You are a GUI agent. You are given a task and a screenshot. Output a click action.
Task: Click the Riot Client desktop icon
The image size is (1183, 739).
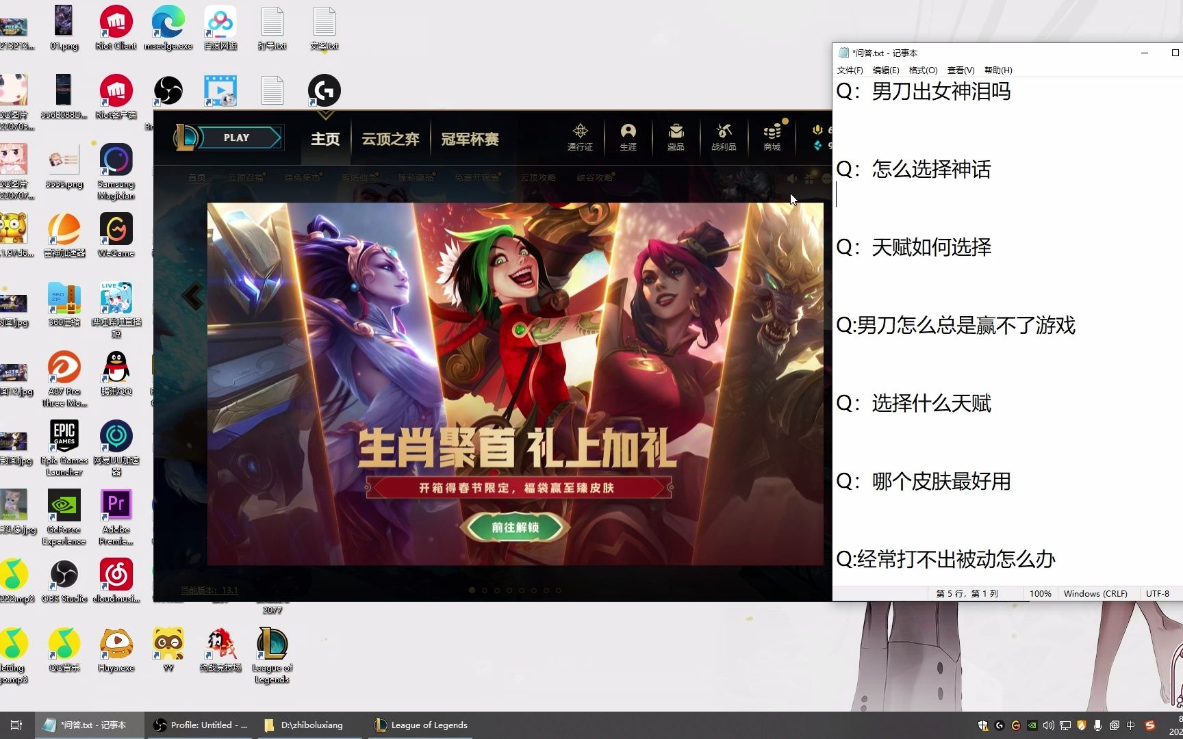(x=116, y=28)
